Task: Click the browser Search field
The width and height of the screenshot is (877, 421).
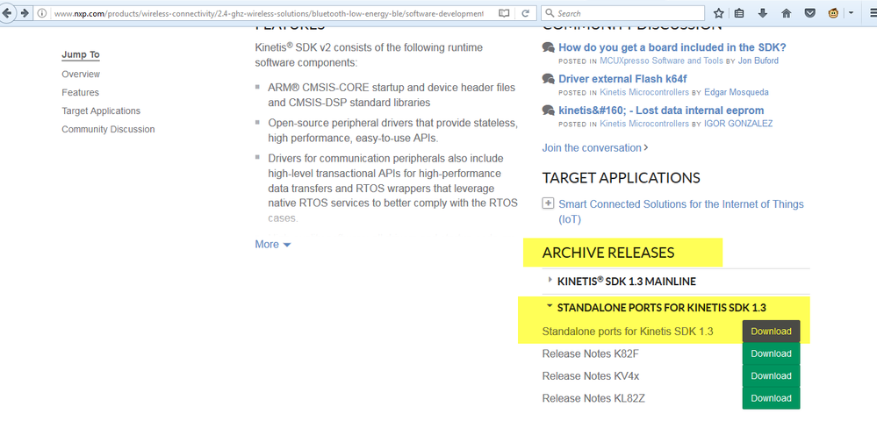Action: click(623, 13)
